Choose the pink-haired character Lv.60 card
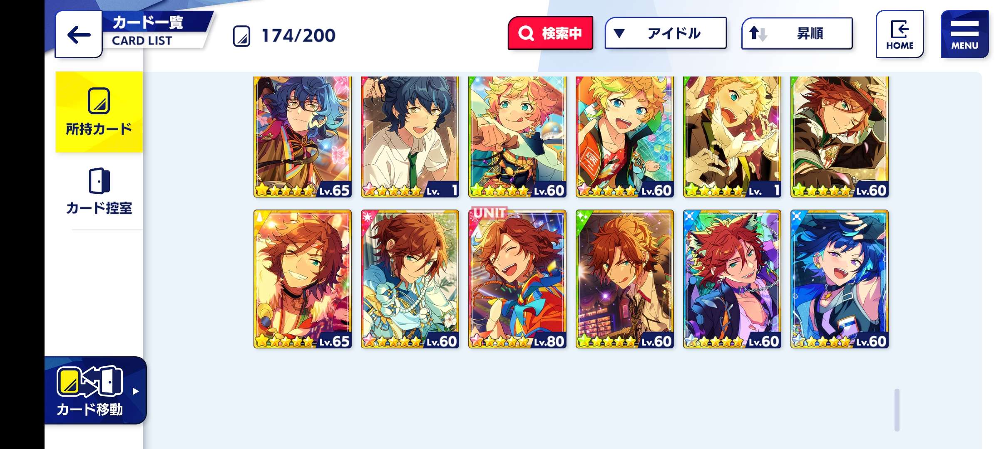 tap(517, 137)
